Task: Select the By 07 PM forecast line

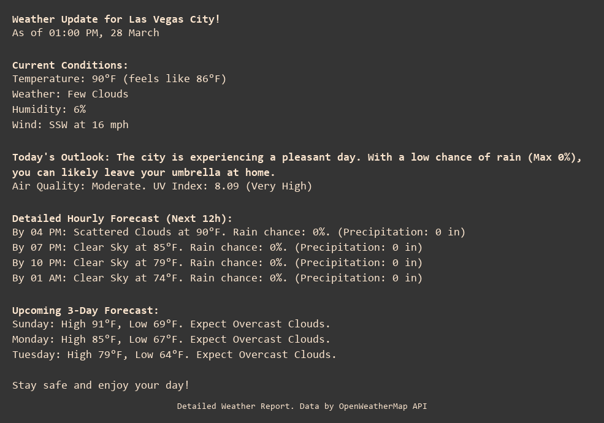Action: 217,247
